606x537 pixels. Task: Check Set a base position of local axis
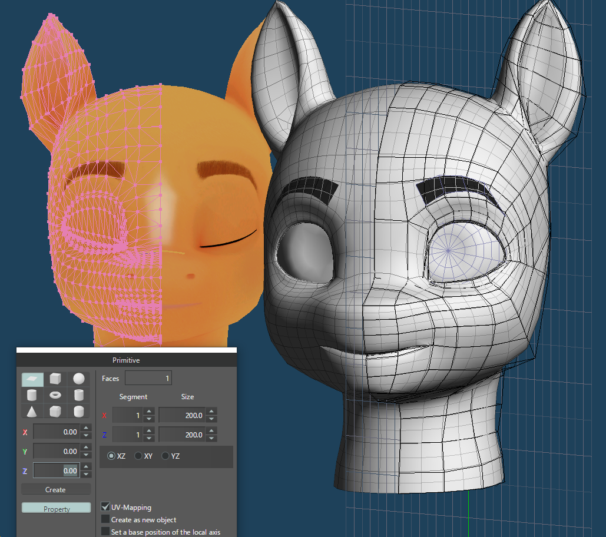[105, 532]
